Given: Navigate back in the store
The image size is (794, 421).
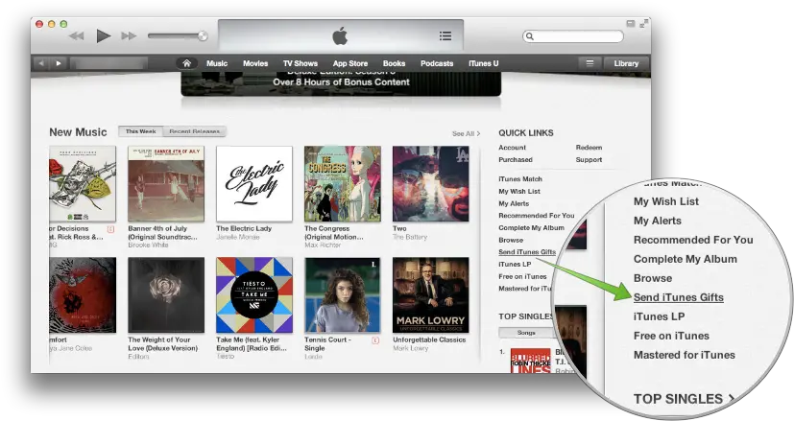Looking at the screenshot, I should tap(41, 63).
